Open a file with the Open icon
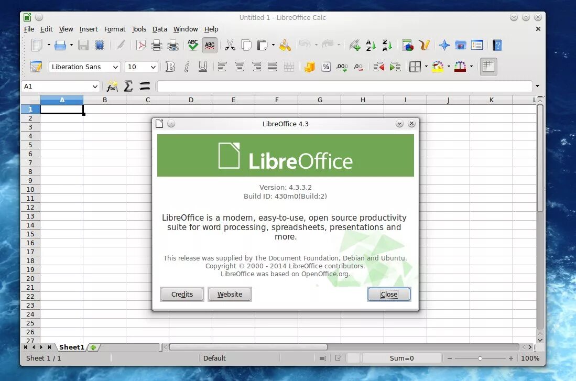 pyautogui.click(x=60, y=45)
